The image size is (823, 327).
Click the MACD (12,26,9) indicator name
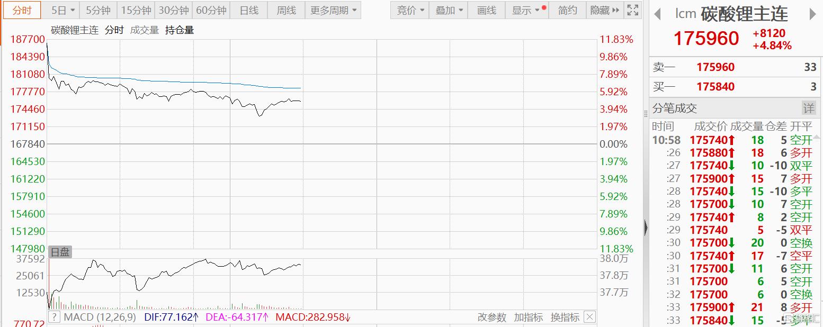(x=100, y=317)
